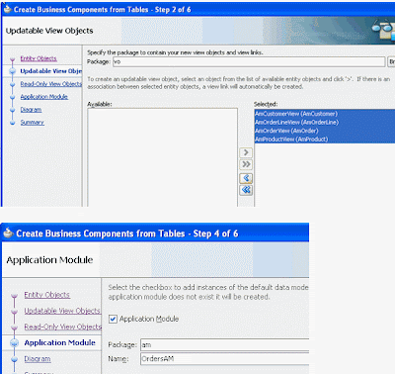
Task: Click the Step 4 wizard title bar icon
Action: 8,234
